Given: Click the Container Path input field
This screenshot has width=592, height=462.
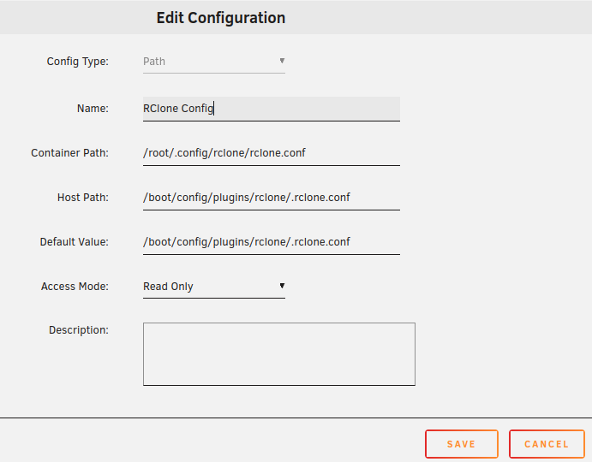Looking at the screenshot, I should [271, 153].
